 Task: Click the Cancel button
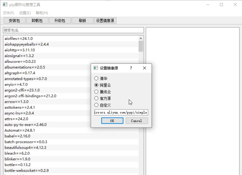coord(137,121)
